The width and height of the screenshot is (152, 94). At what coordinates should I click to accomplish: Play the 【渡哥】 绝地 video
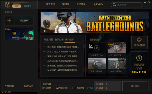pos(97,64)
